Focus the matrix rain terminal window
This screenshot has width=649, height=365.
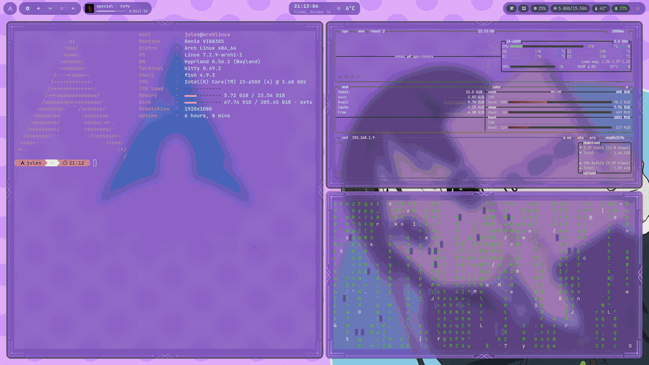484,275
